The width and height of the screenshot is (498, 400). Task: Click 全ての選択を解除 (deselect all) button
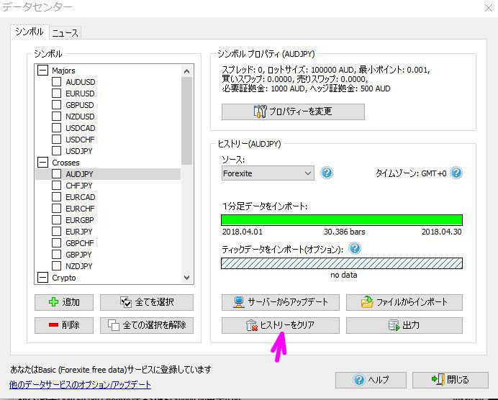pos(146,325)
